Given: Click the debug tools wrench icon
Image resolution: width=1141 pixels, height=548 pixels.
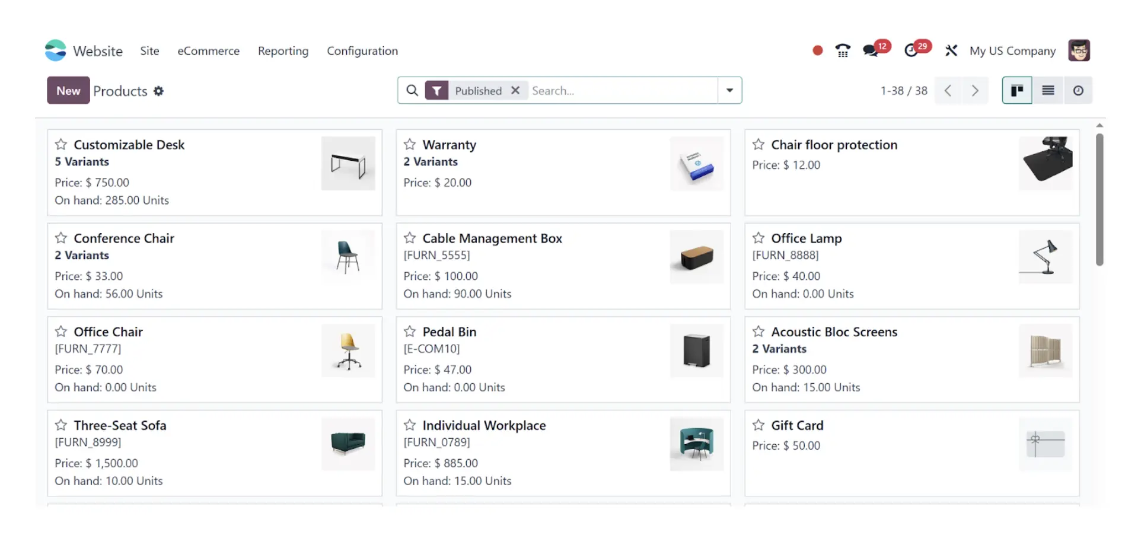Looking at the screenshot, I should [x=951, y=51].
